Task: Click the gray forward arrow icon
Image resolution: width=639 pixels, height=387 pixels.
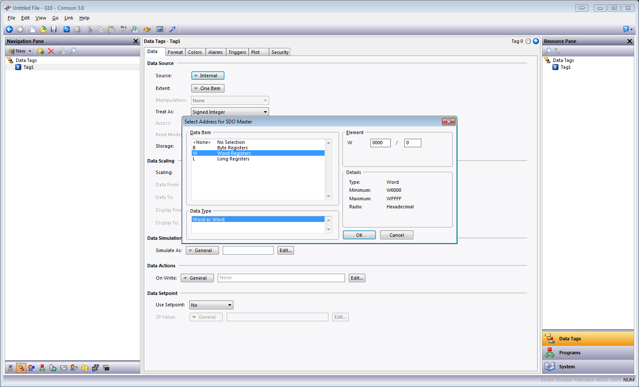Action: (x=20, y=29)
